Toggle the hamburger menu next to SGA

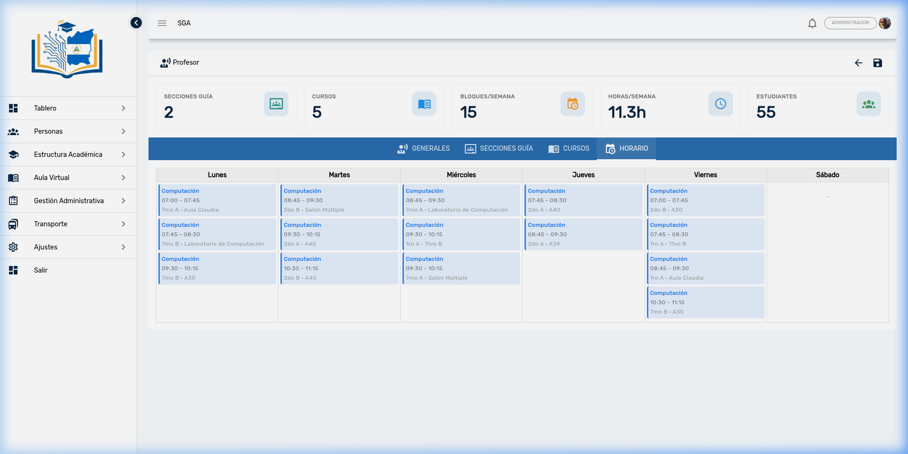[x=162, y=23]
